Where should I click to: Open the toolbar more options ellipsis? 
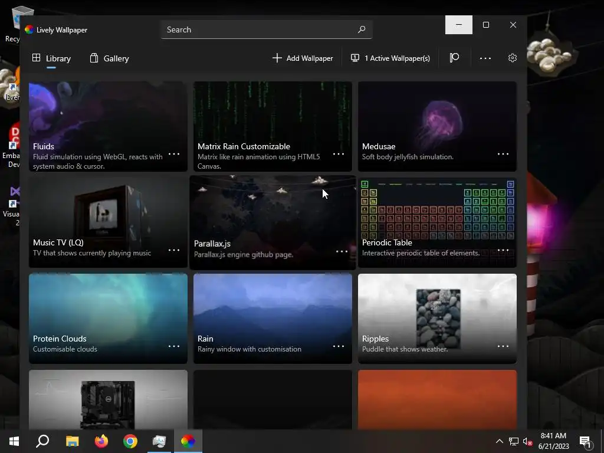(x=485, y=58)
